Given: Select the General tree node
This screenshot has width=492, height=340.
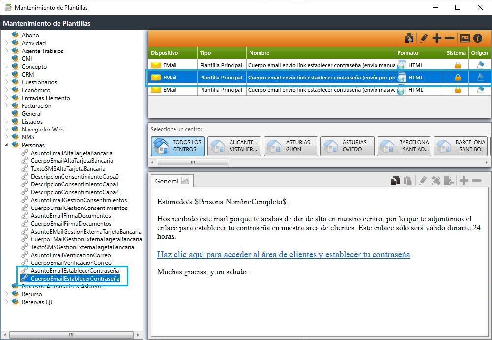Looking at the screenshot, I should click(x=31, y=114).
